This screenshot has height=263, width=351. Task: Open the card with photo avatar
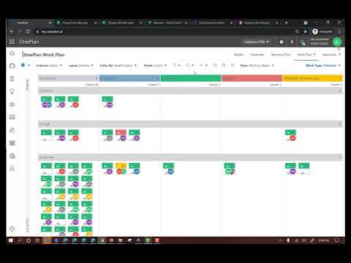point(230,169)
